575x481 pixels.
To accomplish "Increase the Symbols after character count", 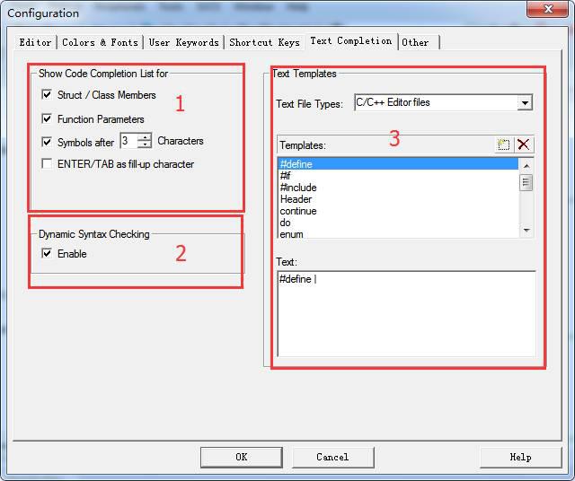I will tap(146, 136).
